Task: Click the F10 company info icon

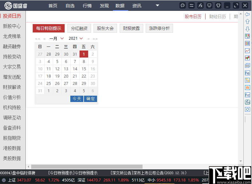Action: click(x=247, y=73)
